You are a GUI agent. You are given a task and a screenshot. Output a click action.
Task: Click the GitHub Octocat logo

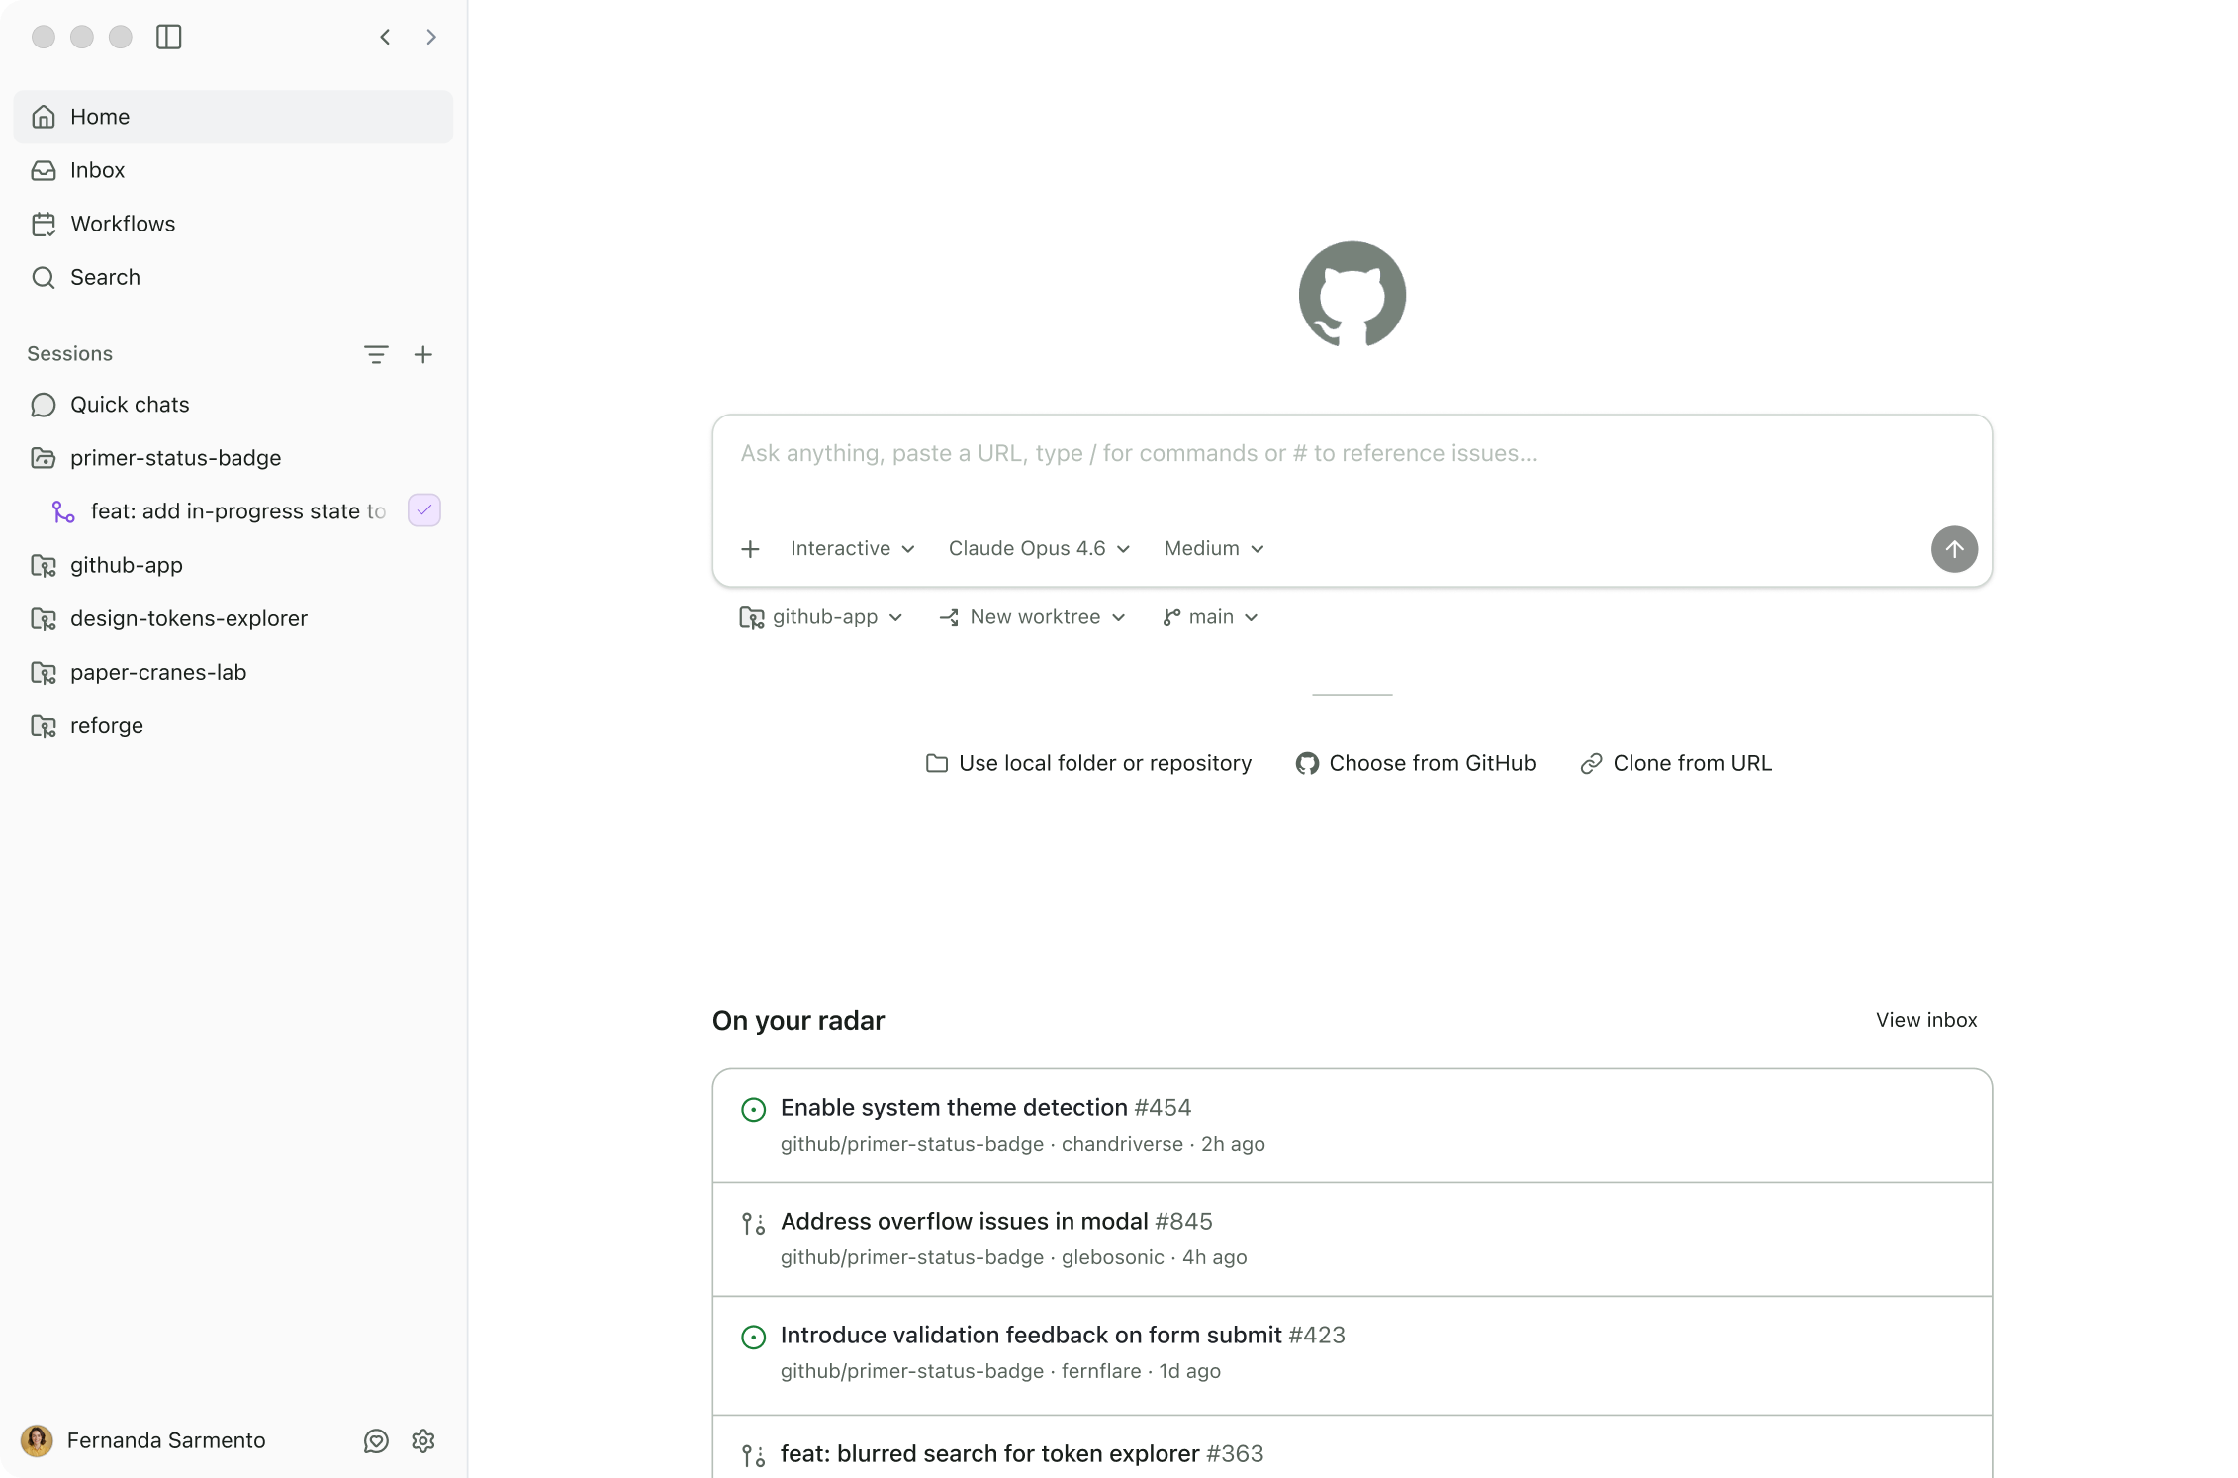pos(1352,295)
